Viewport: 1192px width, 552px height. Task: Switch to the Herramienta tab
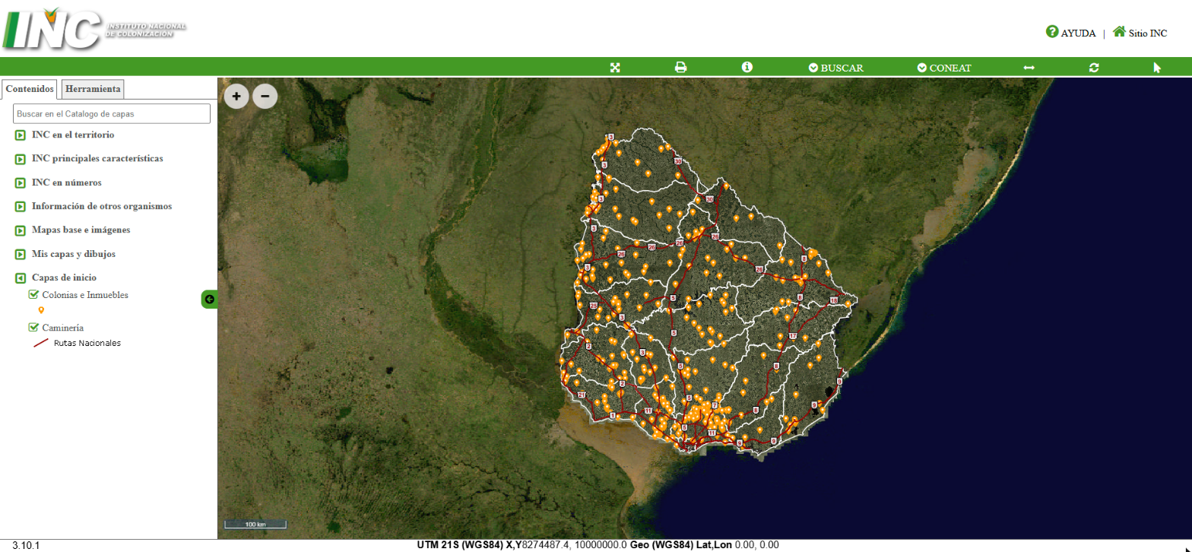(x=93, y=89)
